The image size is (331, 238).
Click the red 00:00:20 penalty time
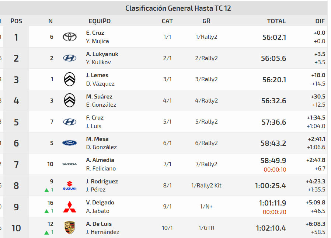coord(274,212)
